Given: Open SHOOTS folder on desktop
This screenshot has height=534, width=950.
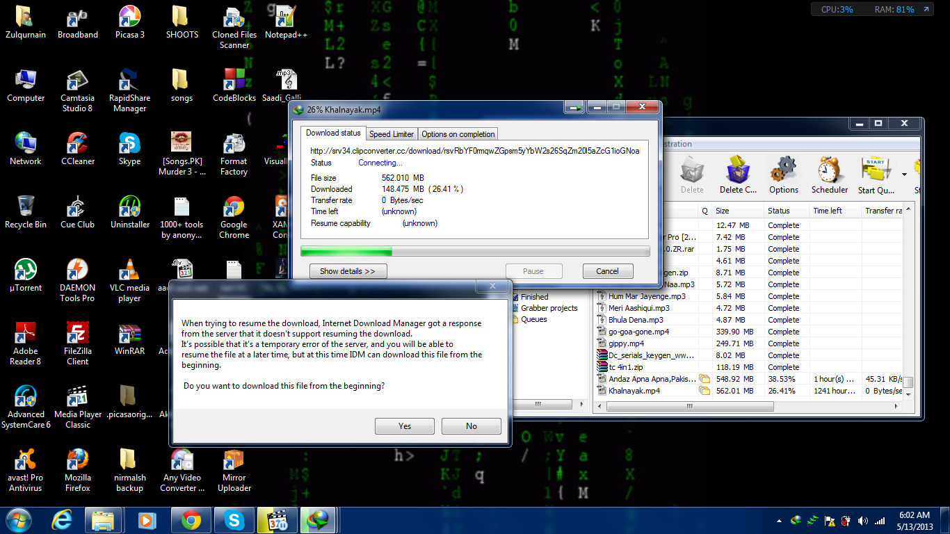Looking at the screenshot, I should pyautogui.click(x=182, y=22).
